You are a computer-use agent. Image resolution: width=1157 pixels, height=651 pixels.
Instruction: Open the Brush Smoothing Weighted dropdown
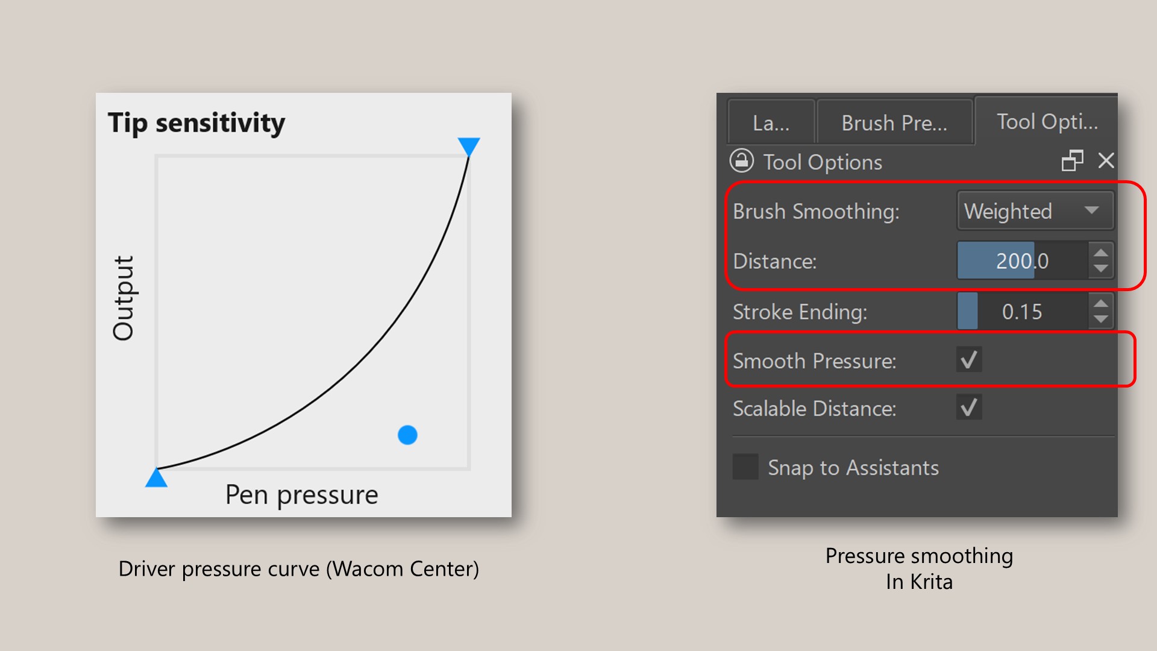(1035, 211)
